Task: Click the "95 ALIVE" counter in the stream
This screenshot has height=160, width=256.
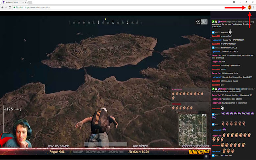Action: pos(202,22)
